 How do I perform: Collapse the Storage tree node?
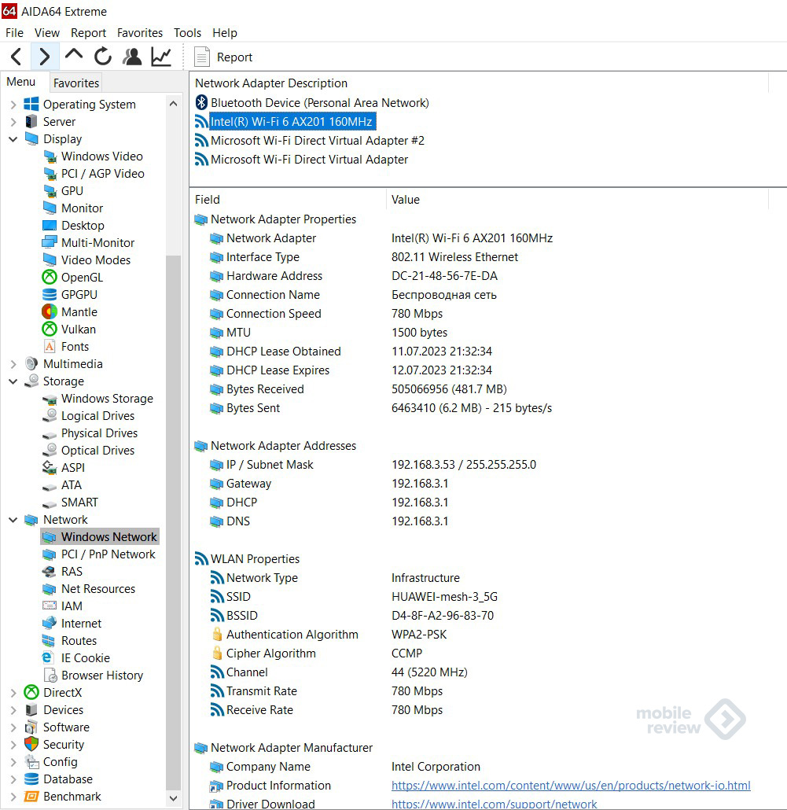[13, 381]
